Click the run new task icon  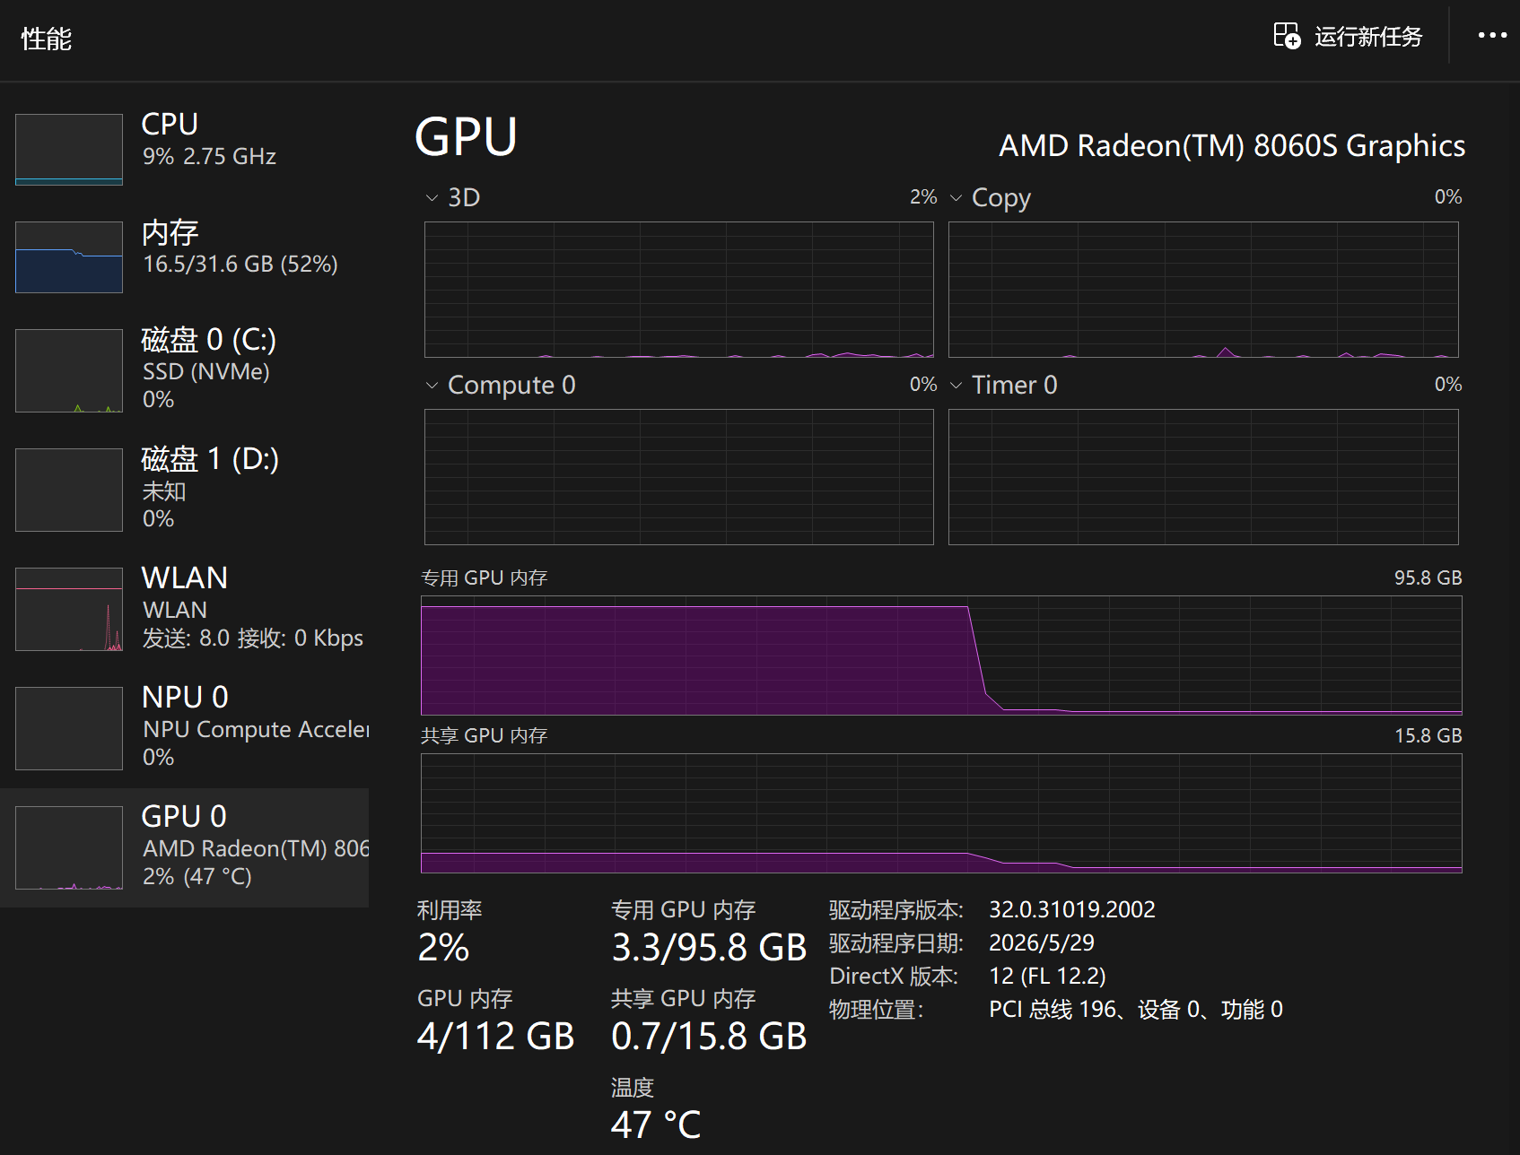(x=1287, y=36)
